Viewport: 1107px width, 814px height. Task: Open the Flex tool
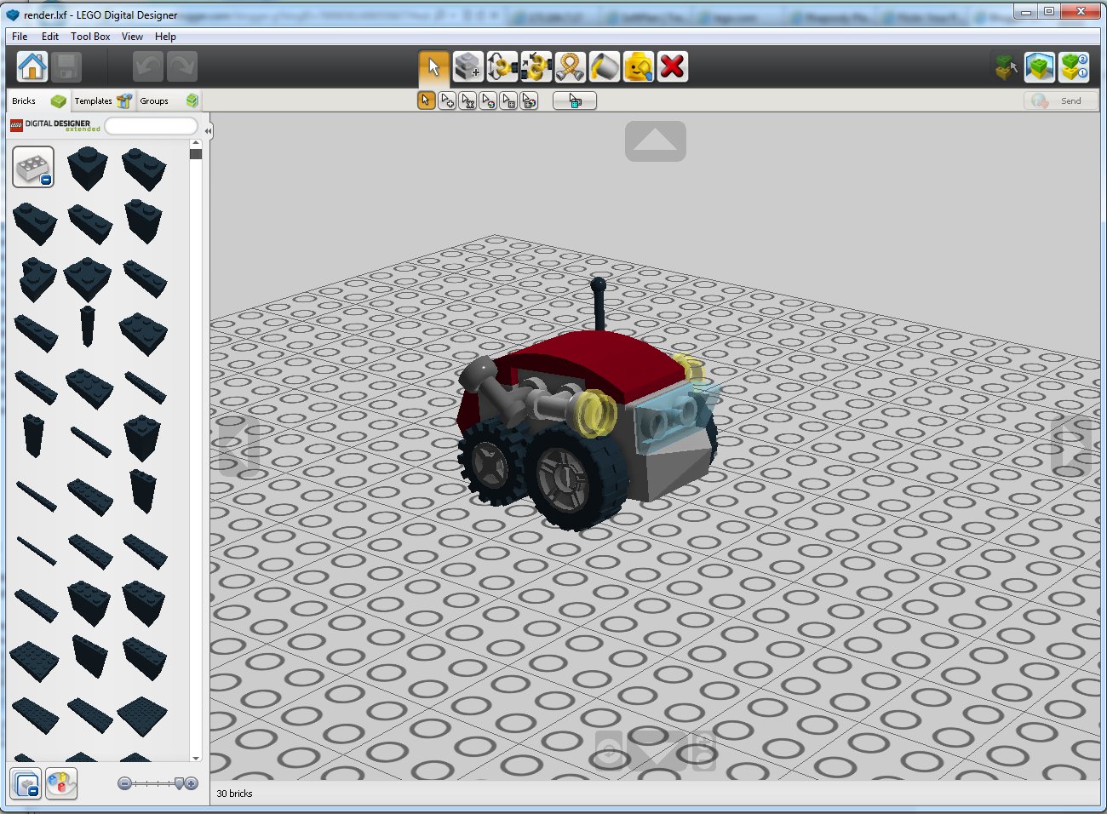(x=570, y=66)
